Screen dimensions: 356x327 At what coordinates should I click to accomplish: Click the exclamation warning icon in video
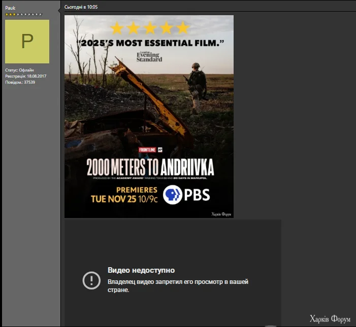91,280
